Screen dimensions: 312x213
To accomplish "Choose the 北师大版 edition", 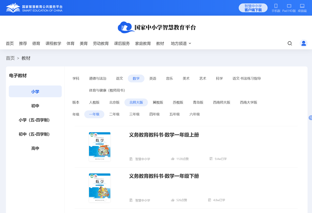I will [x=136, y=102].
